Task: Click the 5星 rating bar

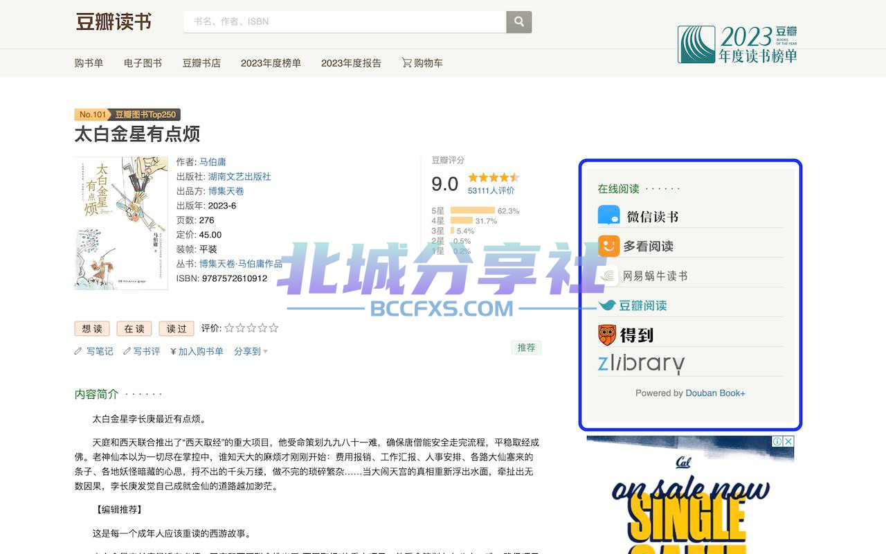Action: pyautogui.click(x=472, y=211)
